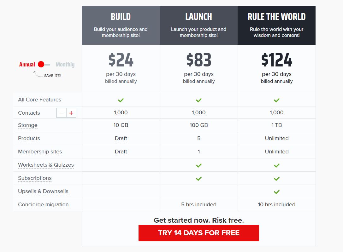Click the Worksheets & Quizzes checkmark under Launch

(x=198, y=165)
